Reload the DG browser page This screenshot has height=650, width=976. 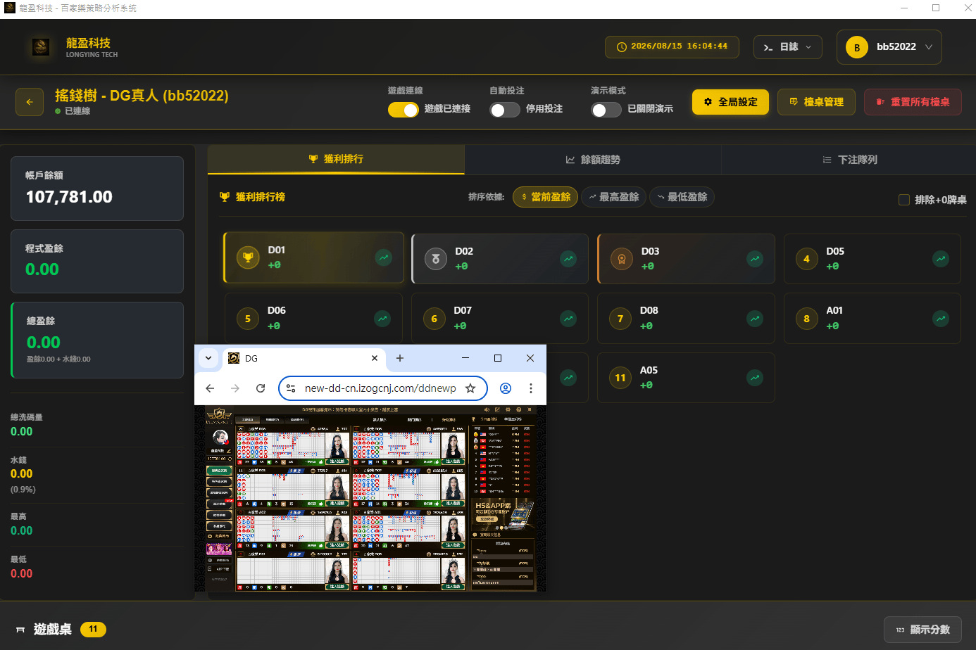[x=261, y=388]
